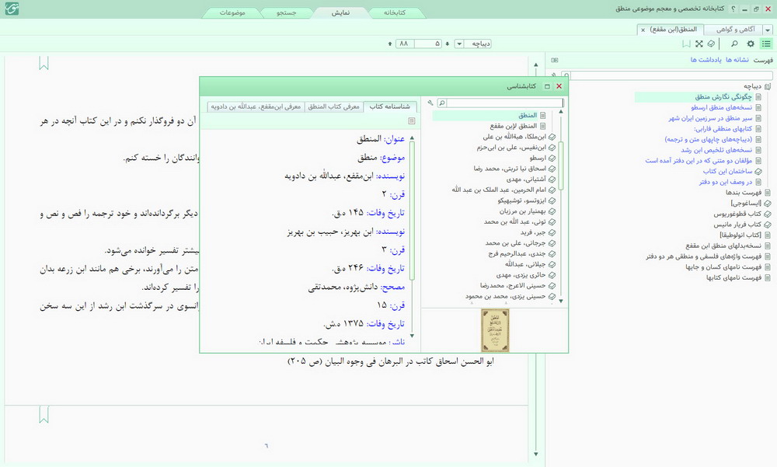The height and width of the screenshot is (467, 777).
Task: Click the main page vertical scrollbar down arrow
Action: (535, 454)
